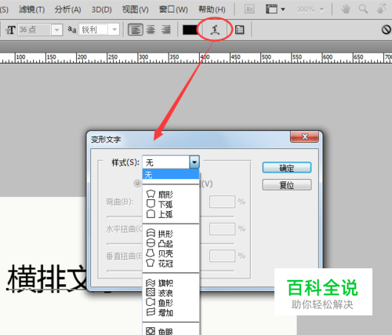Select the horizontal orientation radio button
This screenshot has width=392, height=335.
[x=137, y=184]
